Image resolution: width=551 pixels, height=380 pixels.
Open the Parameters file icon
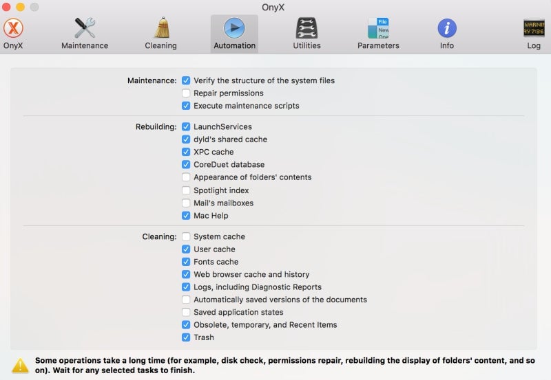[x=378, y=29]
